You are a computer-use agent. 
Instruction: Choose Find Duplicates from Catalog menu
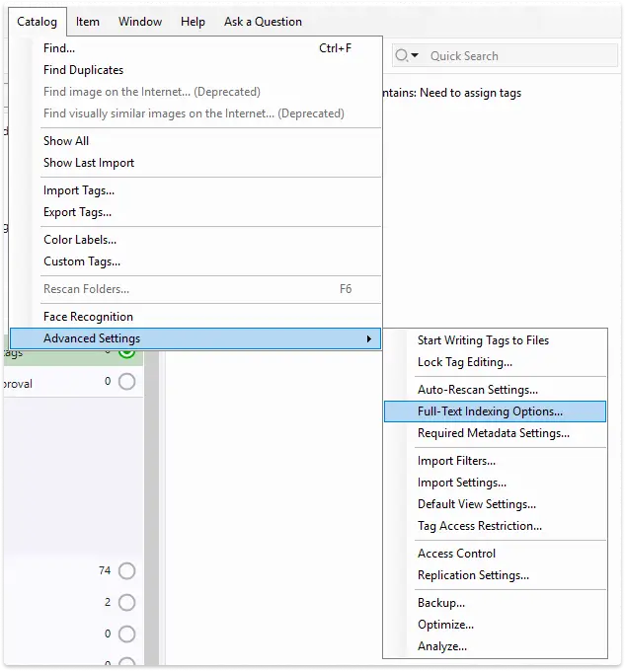pyautogui.click(x=84, y=70)
